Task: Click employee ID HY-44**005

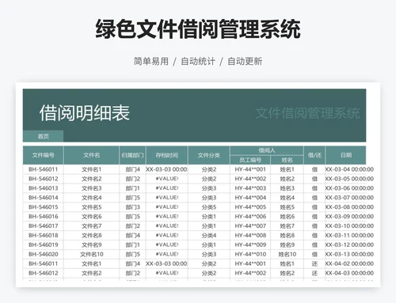Action: click(x=250, y=207)
